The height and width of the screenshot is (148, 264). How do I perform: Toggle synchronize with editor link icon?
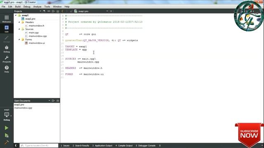(49, 11)
